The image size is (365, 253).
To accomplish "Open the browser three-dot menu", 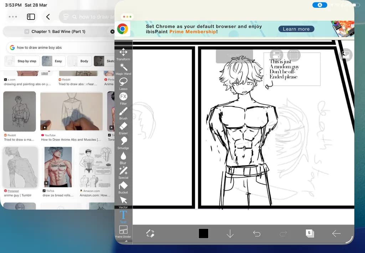I will click(13, 17).
